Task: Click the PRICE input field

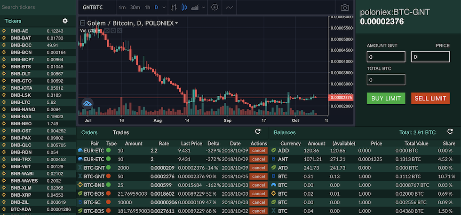Action: pos(430,57)
